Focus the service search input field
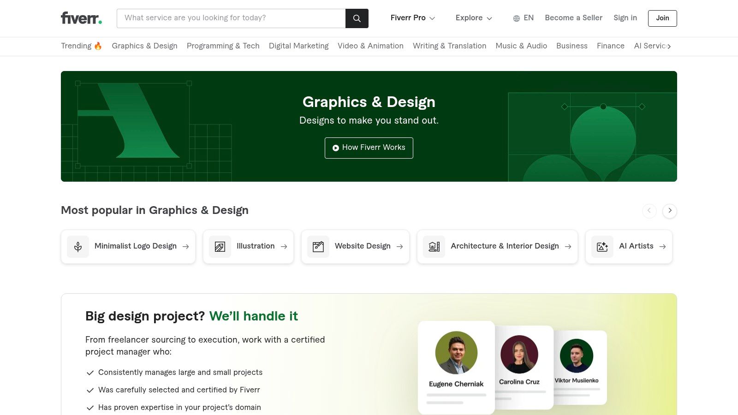738x415 pixels. pos(231,18)
